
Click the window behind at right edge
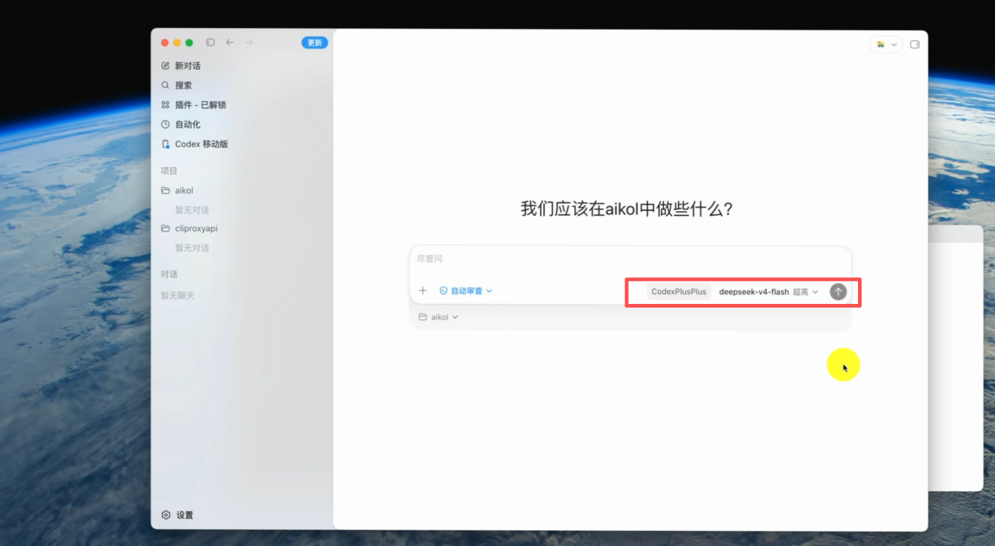[956, 358]
